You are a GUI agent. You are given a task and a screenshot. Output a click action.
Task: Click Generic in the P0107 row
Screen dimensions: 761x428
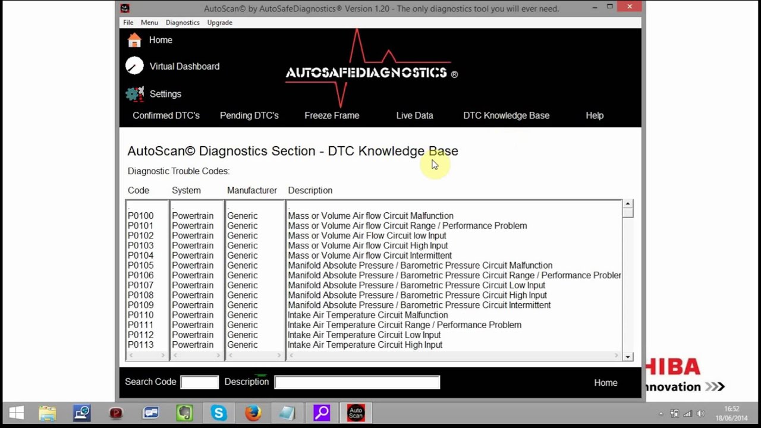(x=243, y=285)
